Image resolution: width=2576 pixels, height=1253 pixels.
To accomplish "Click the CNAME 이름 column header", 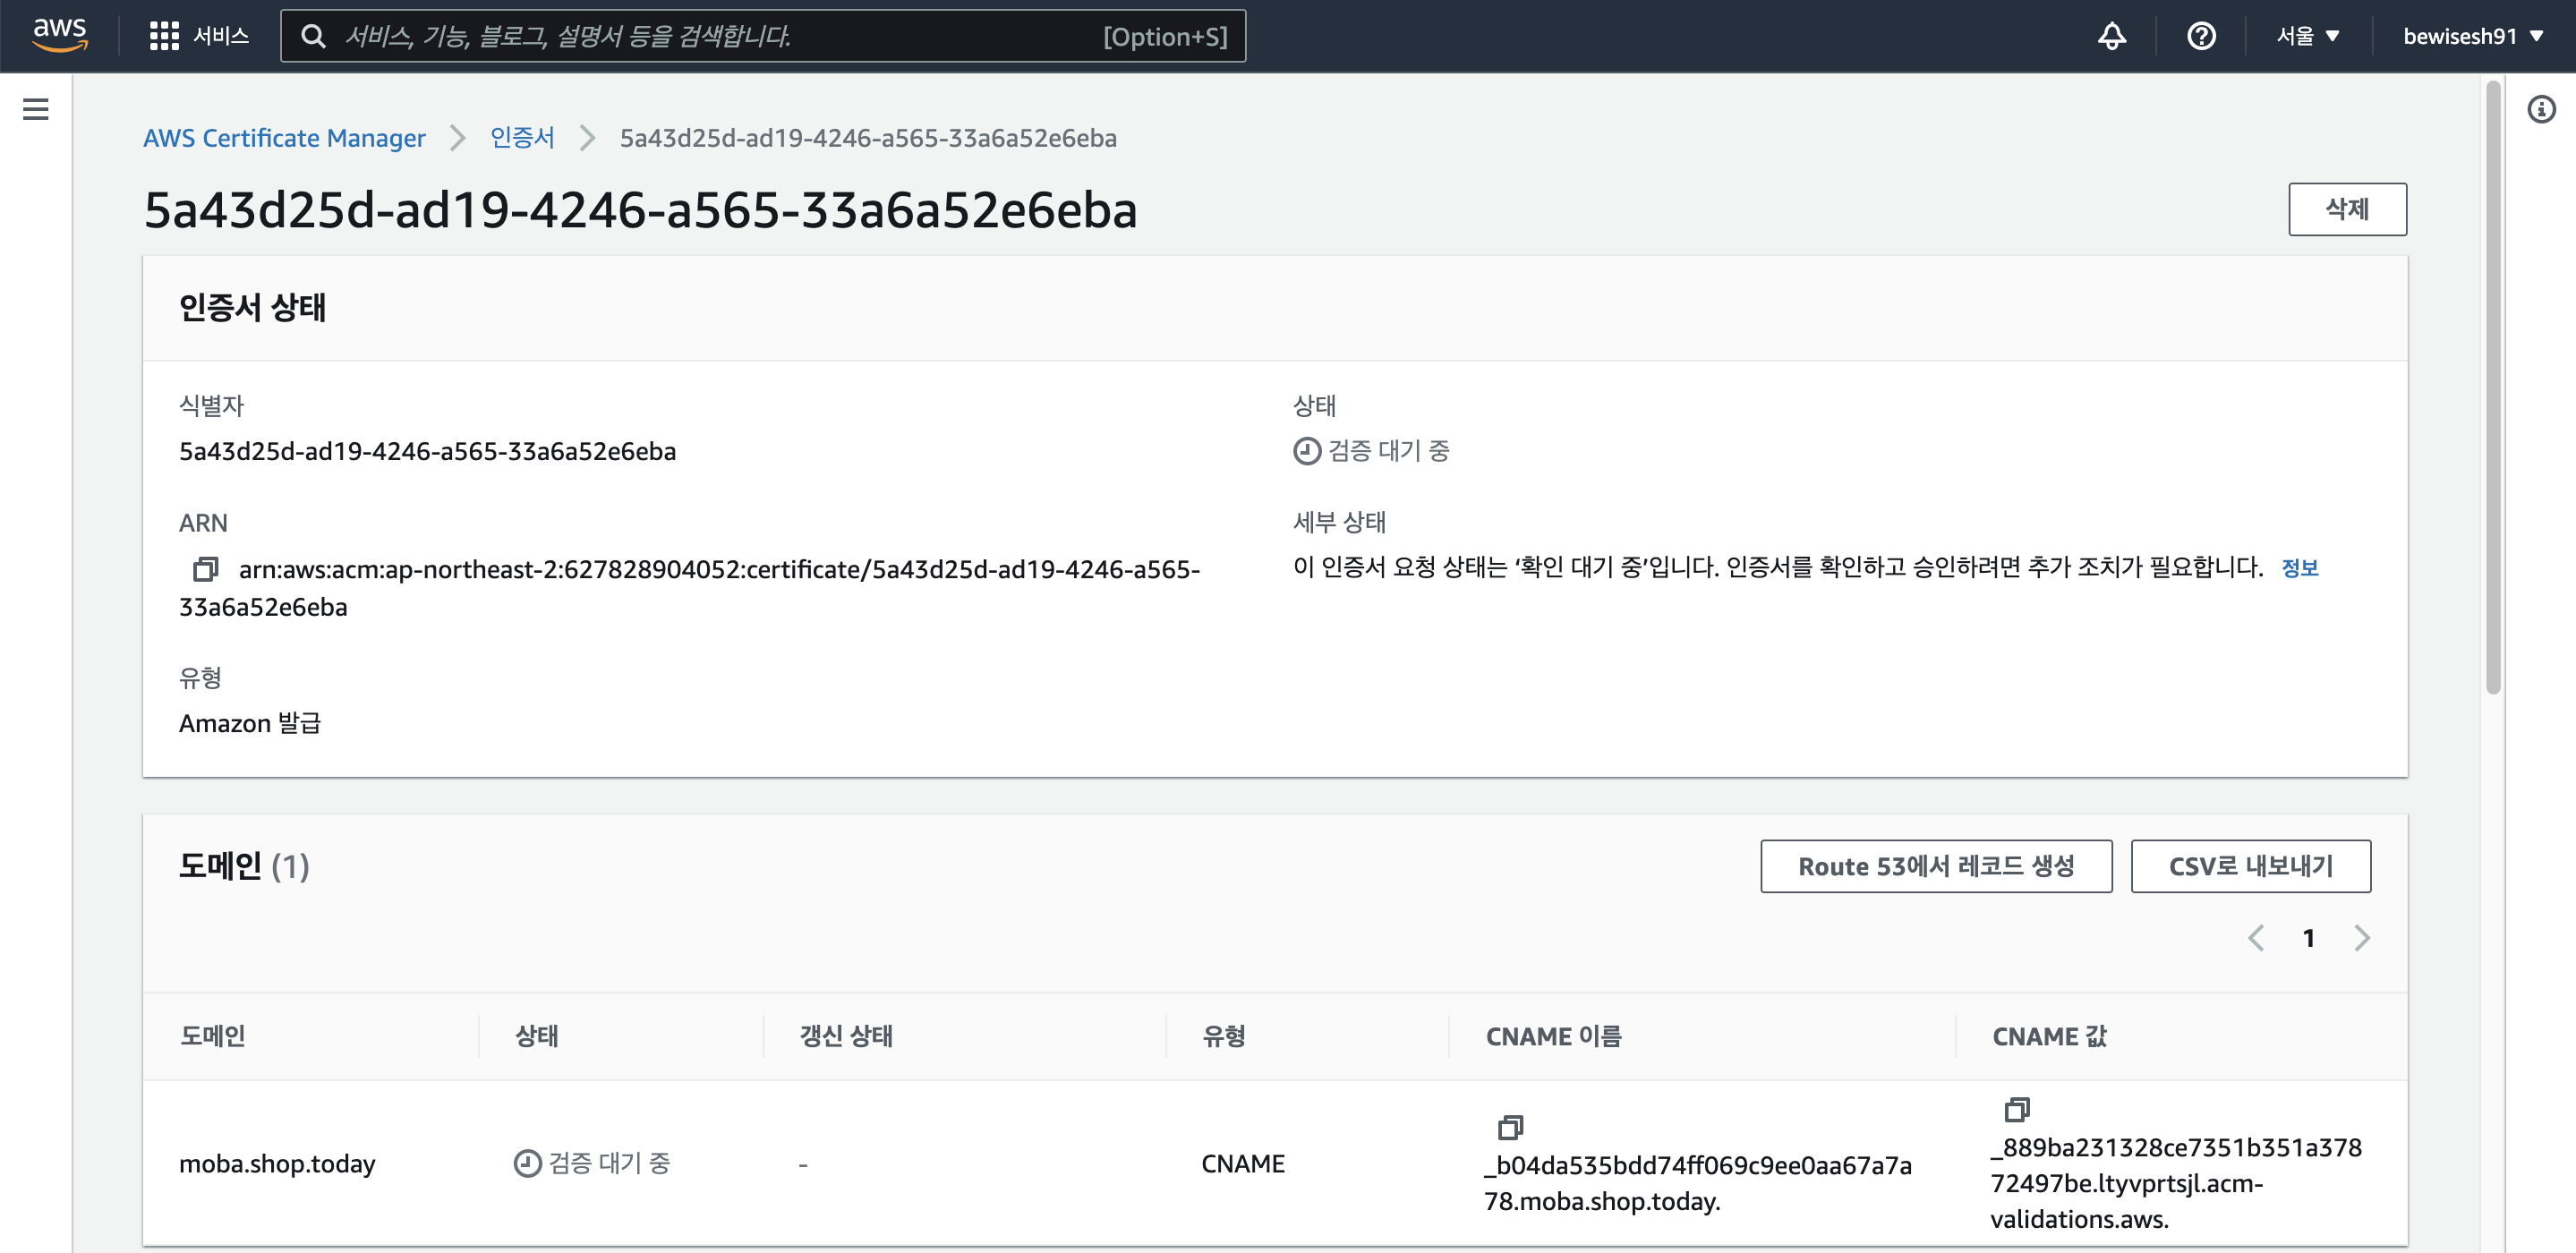I will click(x=1554, y=1036).
